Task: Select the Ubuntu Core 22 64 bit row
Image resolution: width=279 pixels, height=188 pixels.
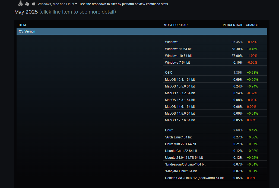Action: [x=215, y=151]
